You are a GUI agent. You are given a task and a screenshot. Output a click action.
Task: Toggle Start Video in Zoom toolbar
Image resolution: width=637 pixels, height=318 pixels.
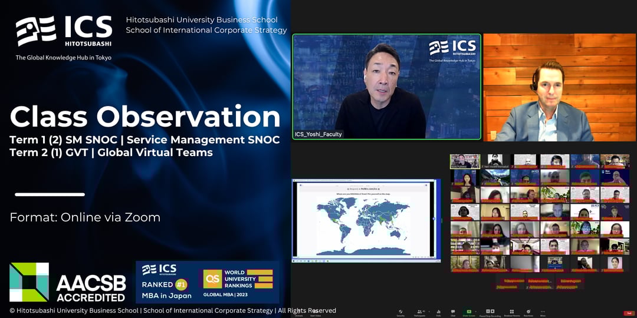coord(315,313)
